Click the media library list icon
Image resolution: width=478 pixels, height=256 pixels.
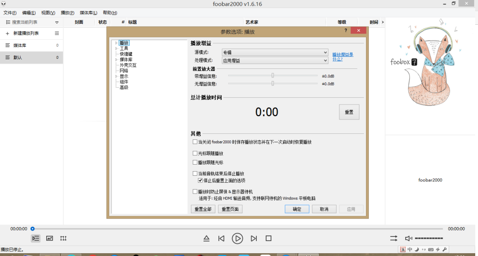click(x=7, y=45)
